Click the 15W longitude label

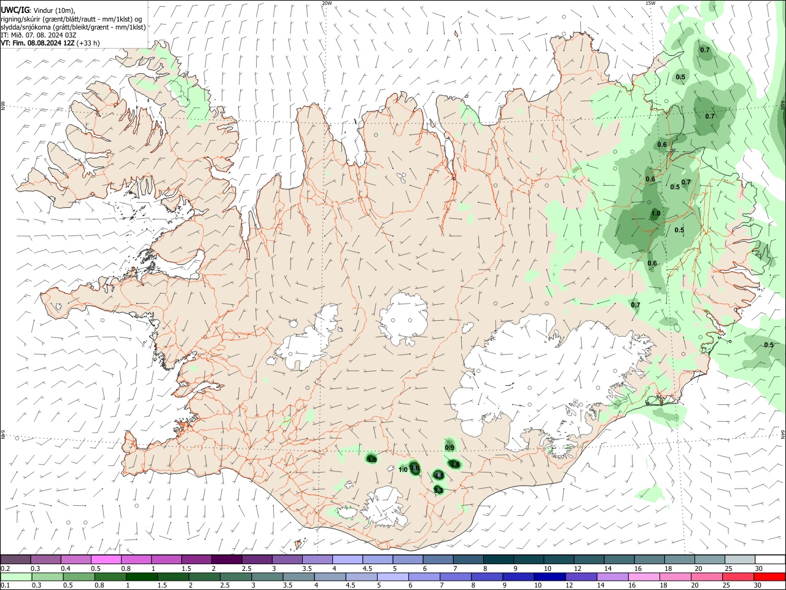pyautogui.click(x=650, y=3)
